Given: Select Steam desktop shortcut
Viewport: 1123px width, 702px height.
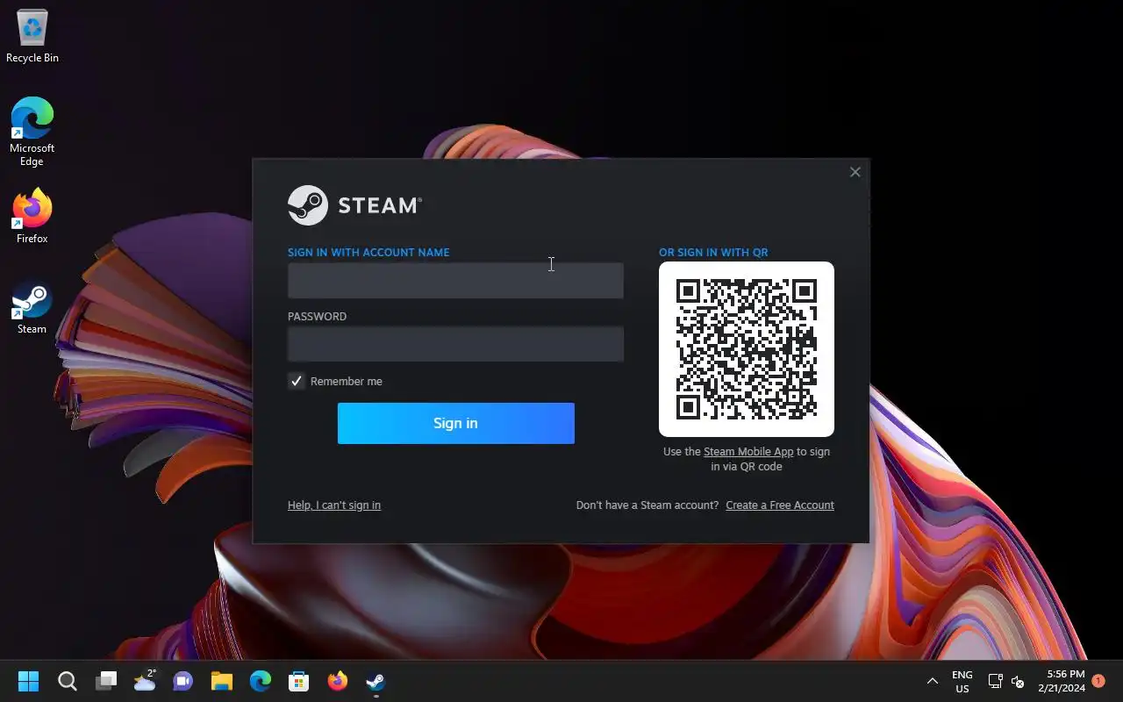Looking at the screenshot, I should 32,307.
